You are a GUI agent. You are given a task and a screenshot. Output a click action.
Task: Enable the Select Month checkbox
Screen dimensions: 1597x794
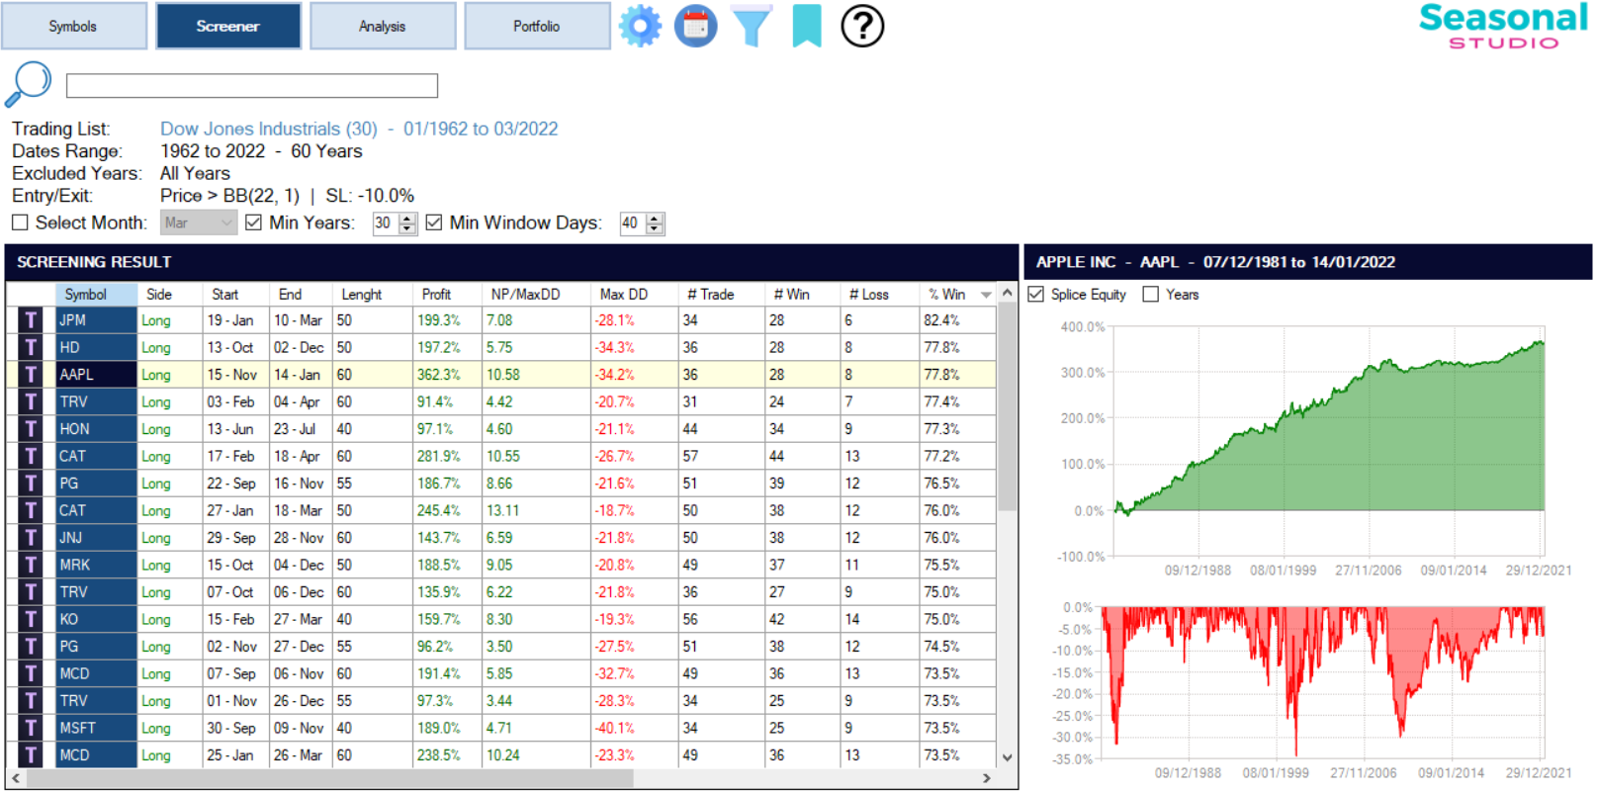click(x=20, y=222)
